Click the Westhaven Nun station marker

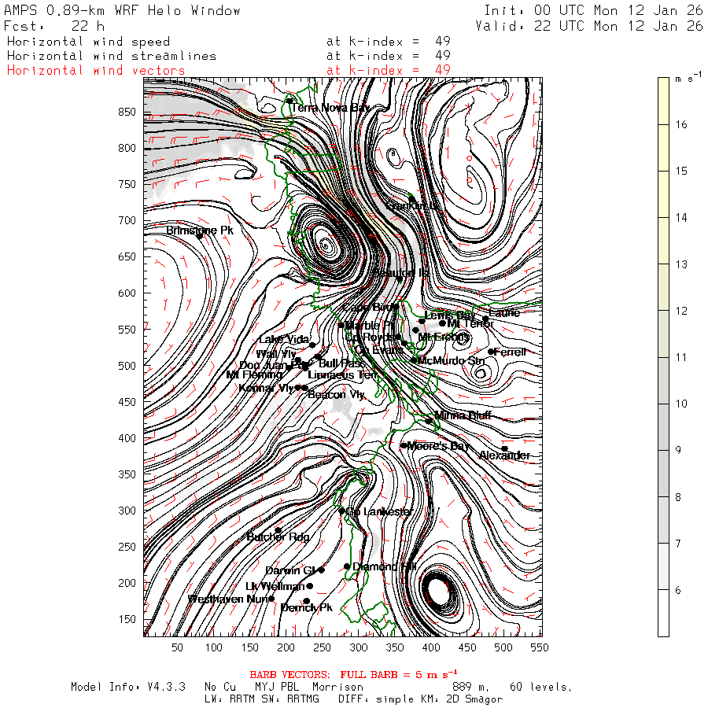pyautogui.click(x=271, y=599)
